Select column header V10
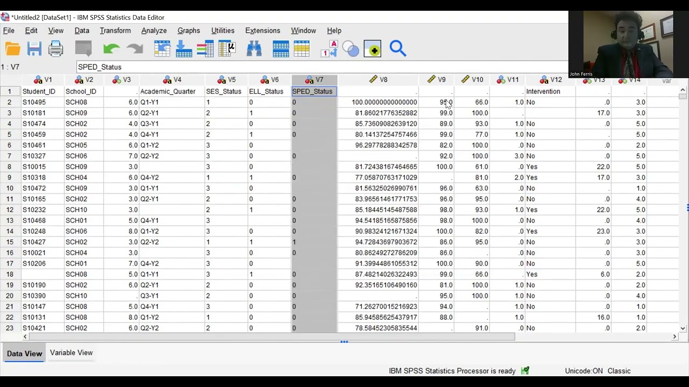 [x=472, y=80]
